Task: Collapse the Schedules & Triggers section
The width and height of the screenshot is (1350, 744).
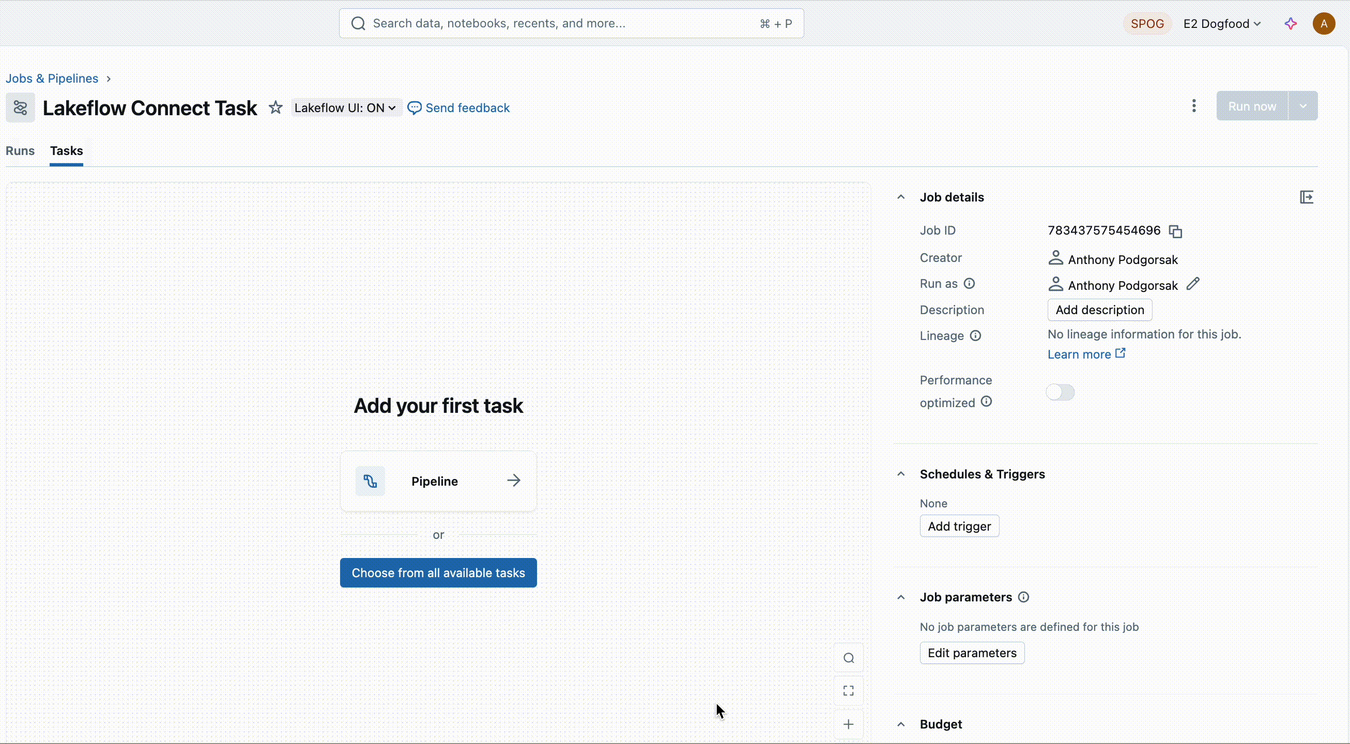Action: tap(901, 474)
